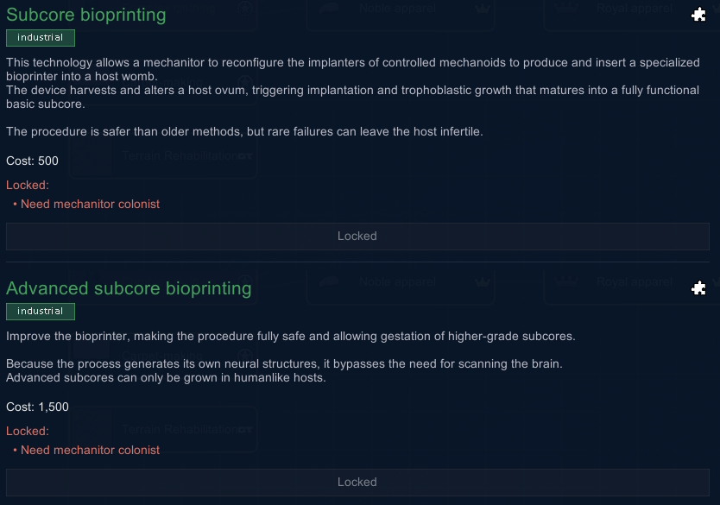Click the Cost: 1,500 label

point(37,407)
